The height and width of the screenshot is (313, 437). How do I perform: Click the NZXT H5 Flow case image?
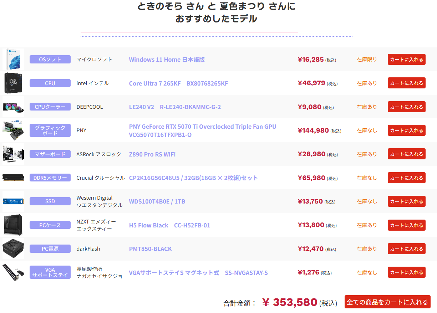(x=13, y=225)
